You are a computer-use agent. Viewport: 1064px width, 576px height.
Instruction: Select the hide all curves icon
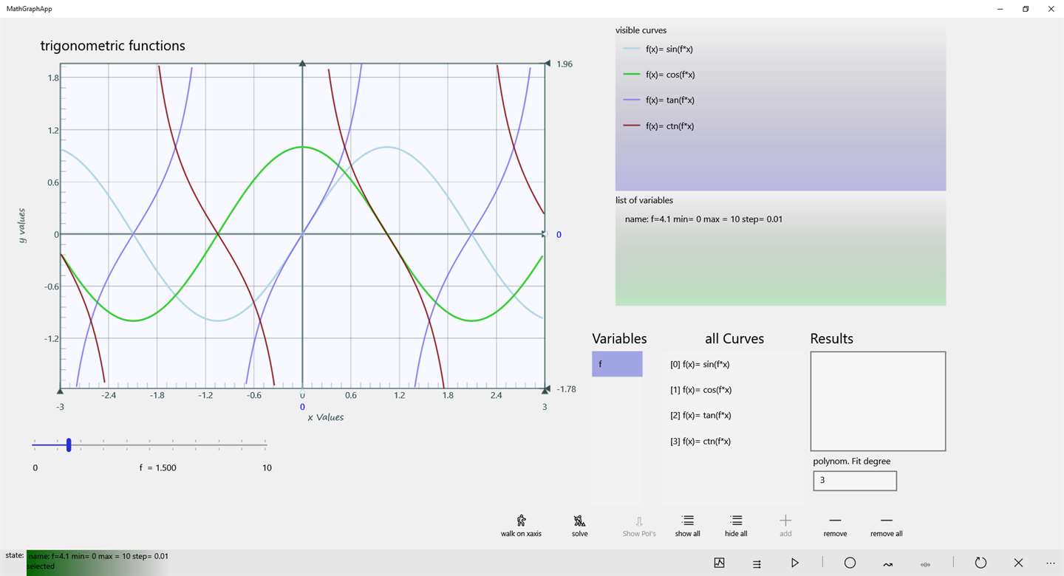[736, 520]
